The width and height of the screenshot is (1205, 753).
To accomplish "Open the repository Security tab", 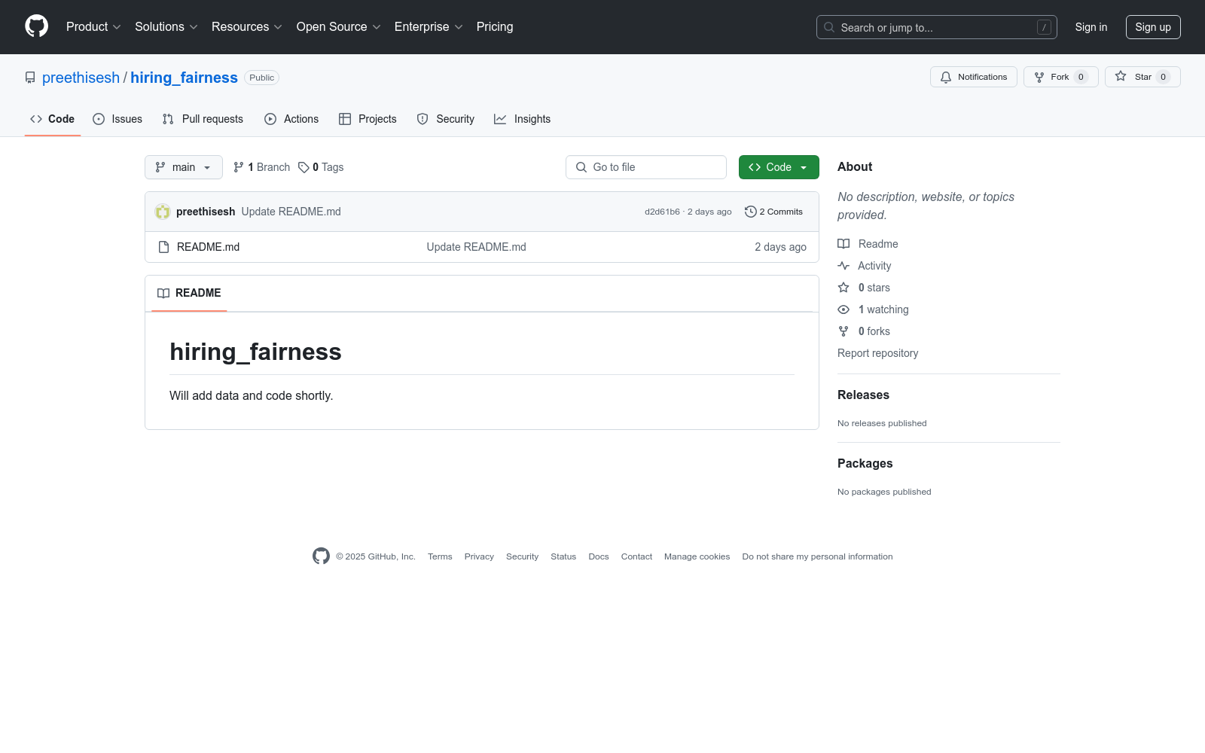I will (x=446, y=119).
